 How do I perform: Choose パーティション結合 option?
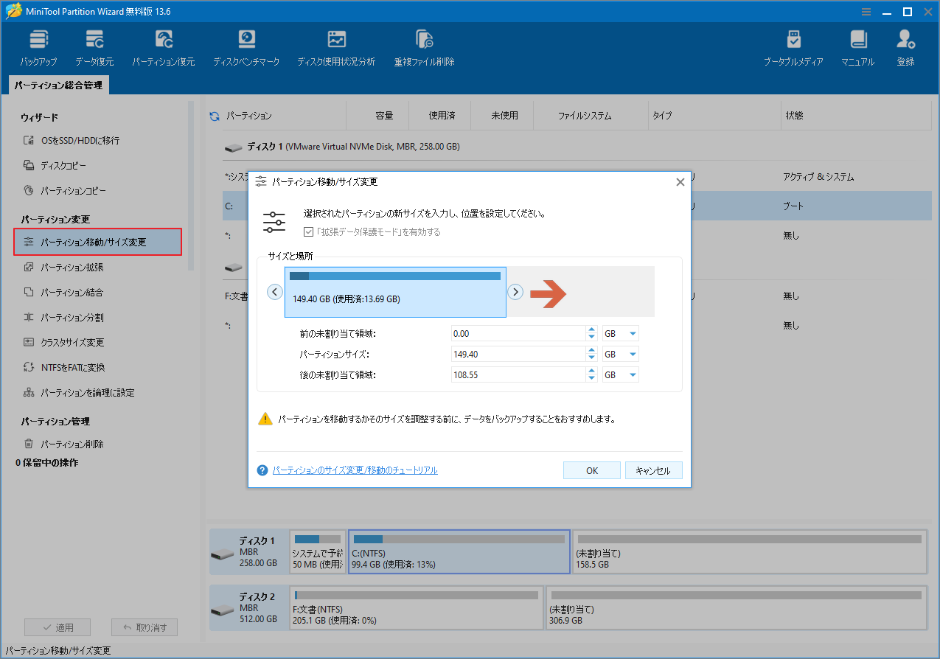click(x=63, y=292)
